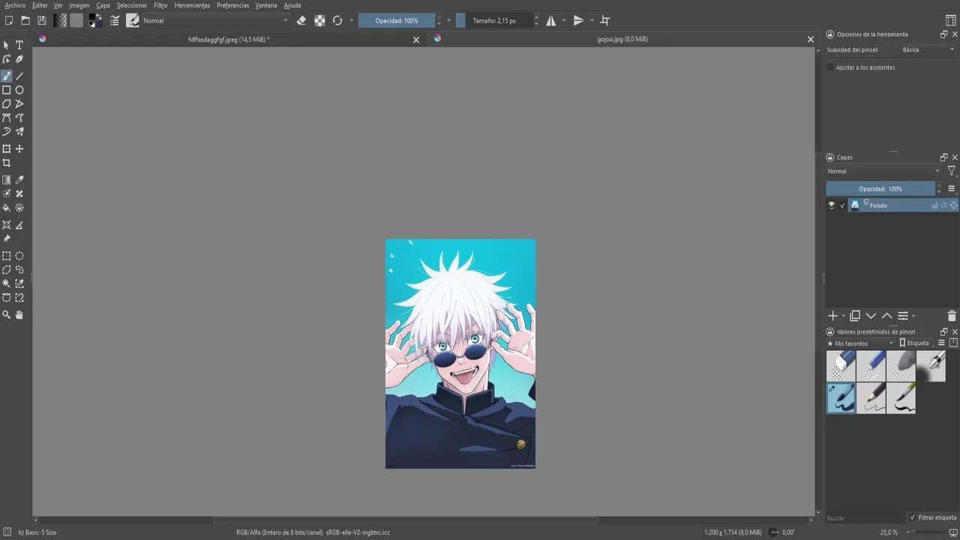The width and height of the screenshot is (960, 540).
Task: Switch to fdffasdaggfgf.jpeg document tab
Action: click(x=229, y=39)
